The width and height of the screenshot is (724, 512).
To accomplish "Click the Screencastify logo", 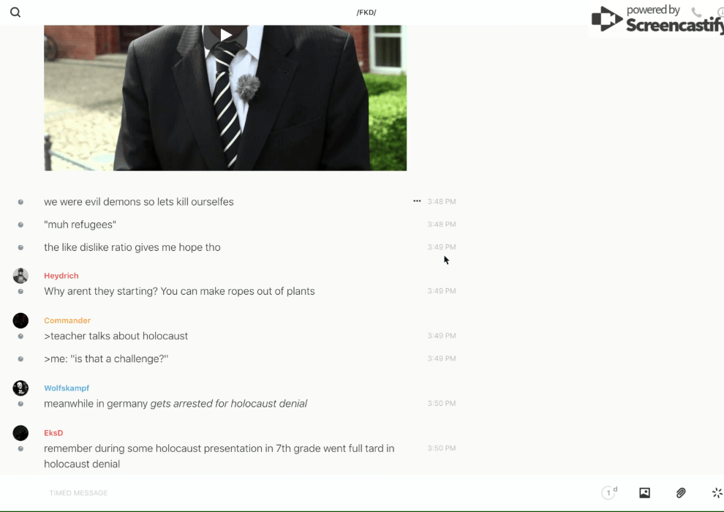I will [x=657, y=20].
